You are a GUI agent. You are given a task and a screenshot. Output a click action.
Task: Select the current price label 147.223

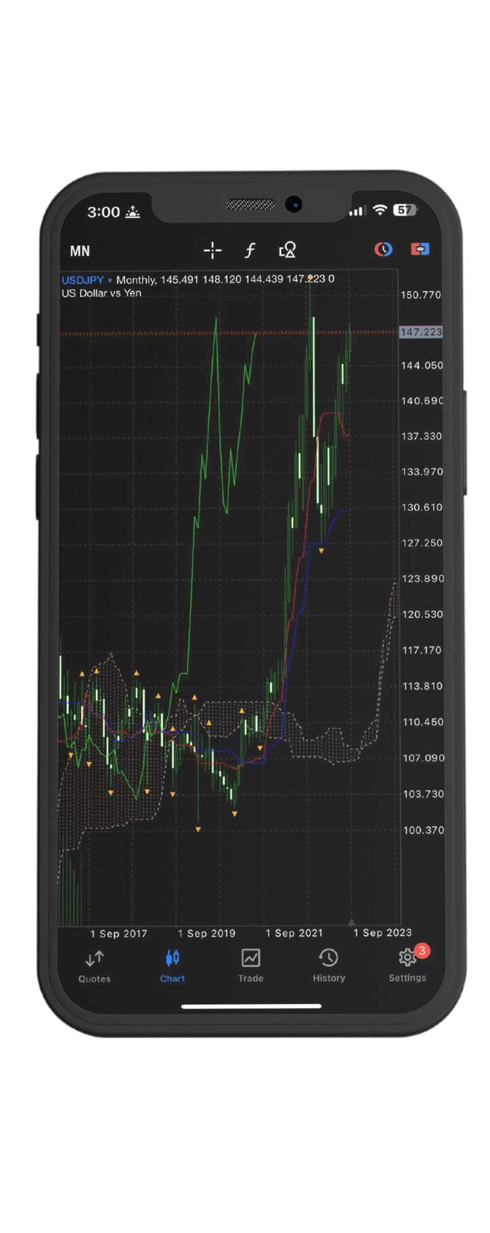421,332
